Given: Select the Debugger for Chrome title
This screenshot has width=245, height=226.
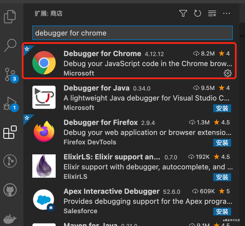Looking at the screenshot, I should coord(102,54).
